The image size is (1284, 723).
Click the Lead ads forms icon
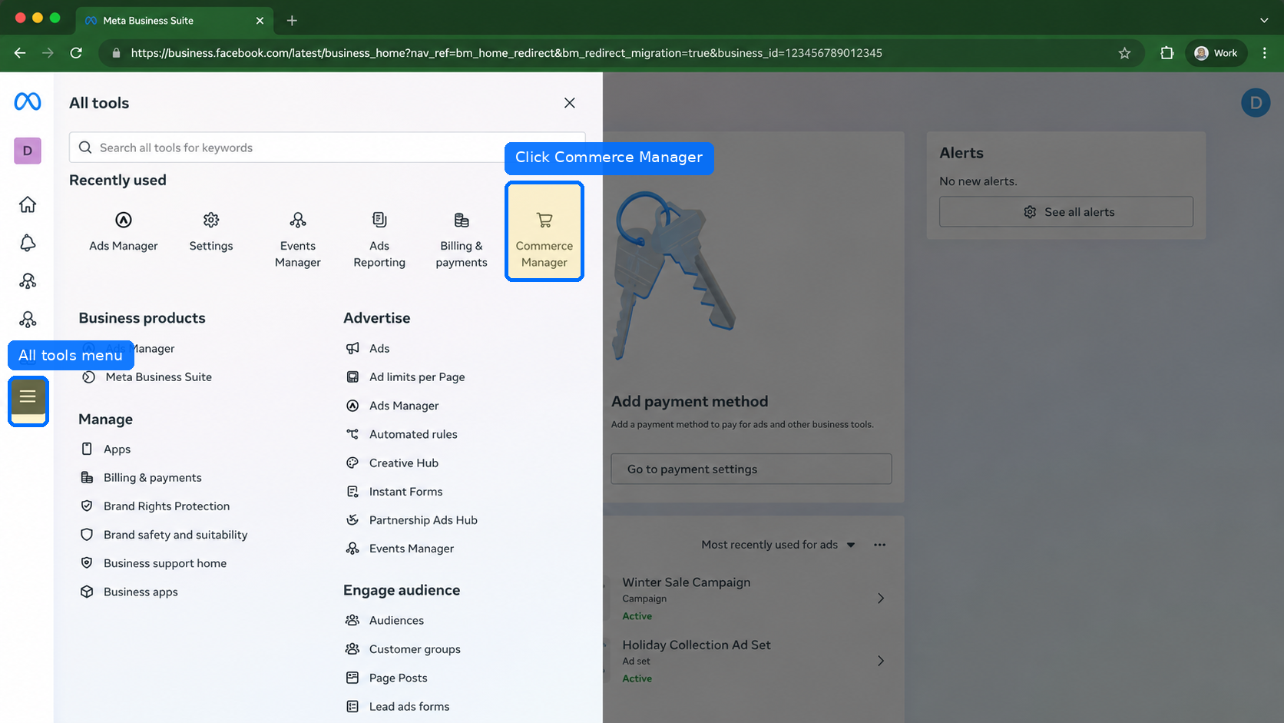(x=352, y=707)
